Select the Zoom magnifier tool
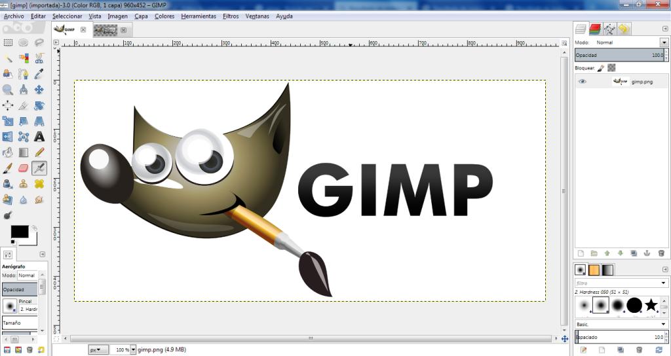671x356 pixels. pyautogui.click(x=8, y=89)
